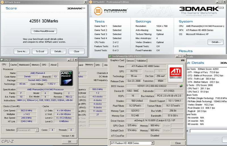Viewport: 227px width, 146px height.
Task: Open the SPD tab in front CPU-Z window
Action: [44, 65]
